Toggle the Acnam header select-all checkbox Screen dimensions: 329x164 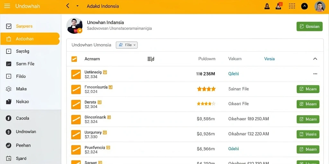pos(74,59)
